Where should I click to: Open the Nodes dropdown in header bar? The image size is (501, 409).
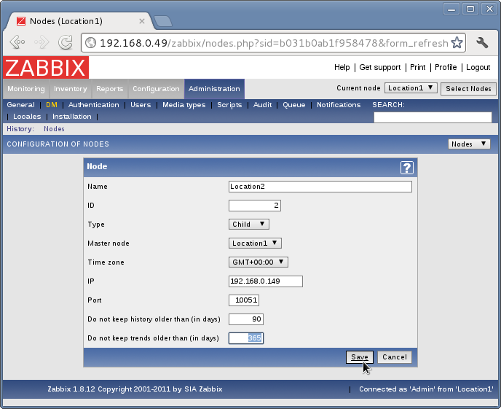(x=469, y=144)
